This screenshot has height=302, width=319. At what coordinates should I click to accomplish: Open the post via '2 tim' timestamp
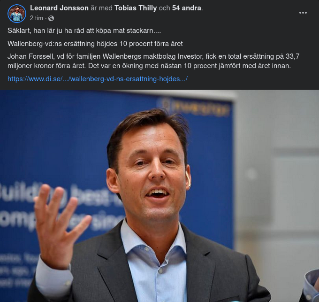tap(37, 18)
